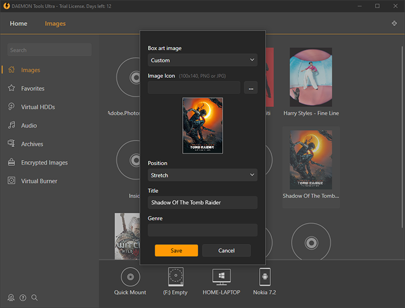
Task: Select the HOME-LAPTOP device icon
Action: [x=222, y=277]
